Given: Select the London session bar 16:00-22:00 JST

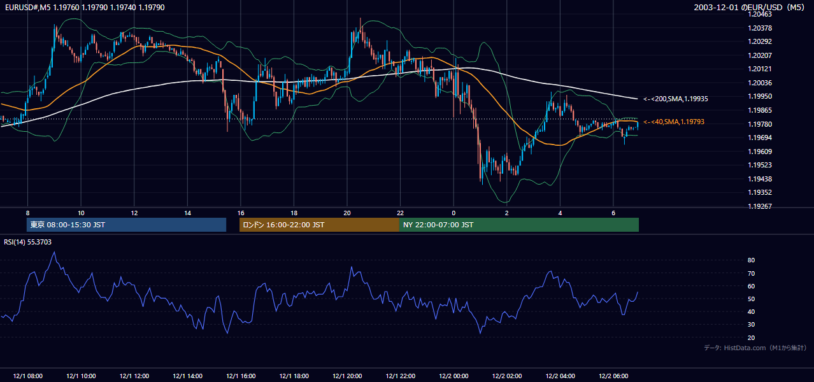Looking at the screenshot, I should (x=319, y=225).
